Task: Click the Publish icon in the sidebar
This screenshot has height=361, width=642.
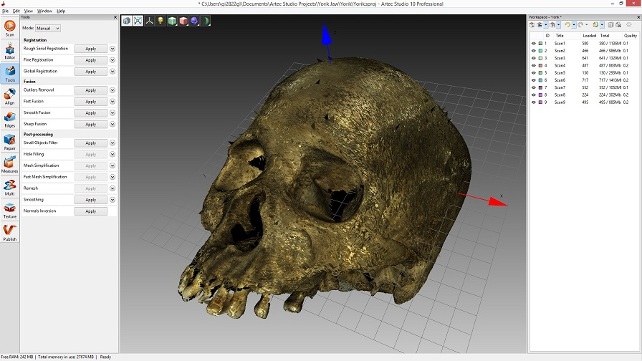Action: pos(9,232)
